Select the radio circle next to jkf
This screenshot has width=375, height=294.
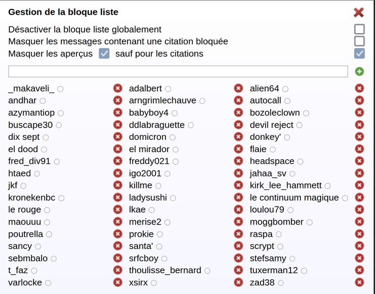click(x=23, y=186)
